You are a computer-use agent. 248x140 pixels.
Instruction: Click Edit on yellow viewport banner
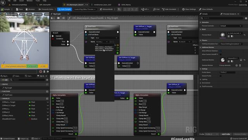coord(43,66)
